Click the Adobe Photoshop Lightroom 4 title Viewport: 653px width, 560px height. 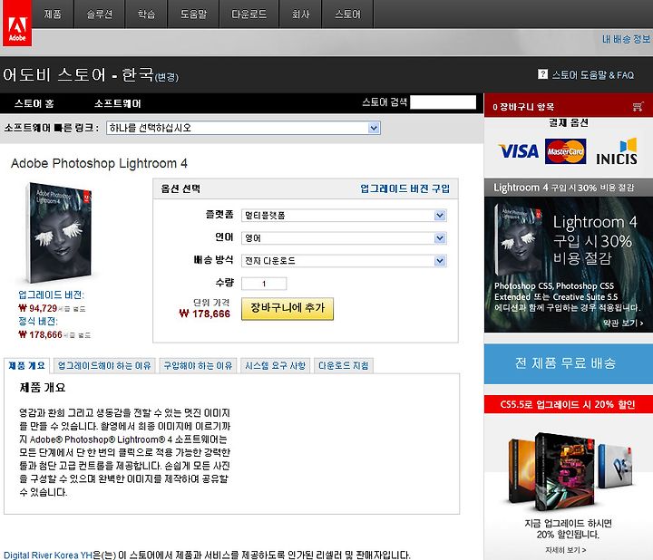point(99,163)
